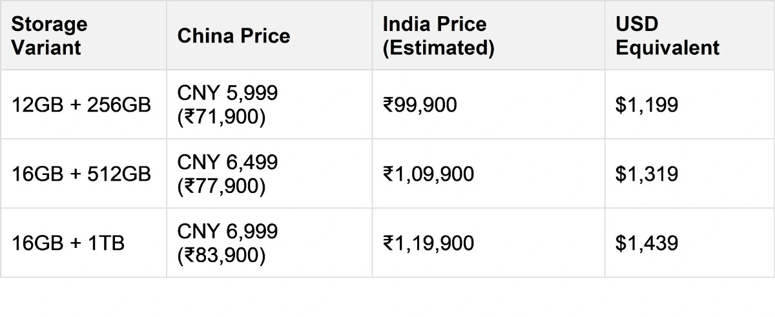Viewport: 775px width, 317px height.
Task: Click the USD Equivalent column header
Action: pos(667,36)
